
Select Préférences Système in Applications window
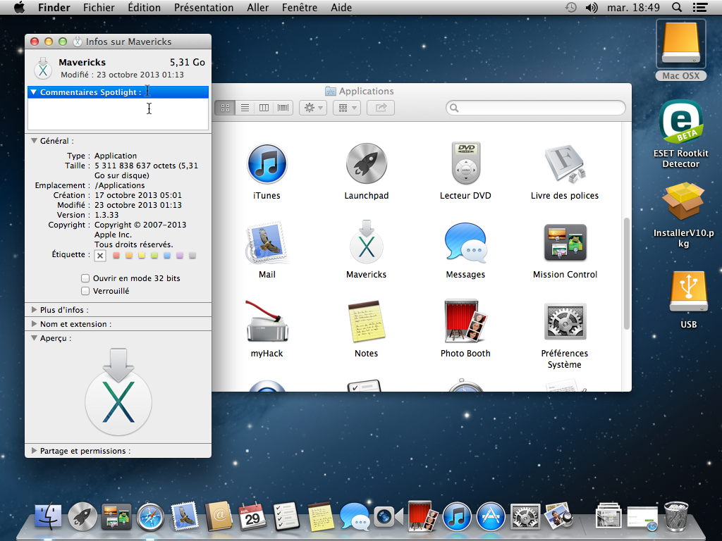[565, 321]
